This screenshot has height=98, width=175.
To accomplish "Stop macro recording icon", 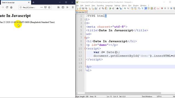I will tap(165, 8).
